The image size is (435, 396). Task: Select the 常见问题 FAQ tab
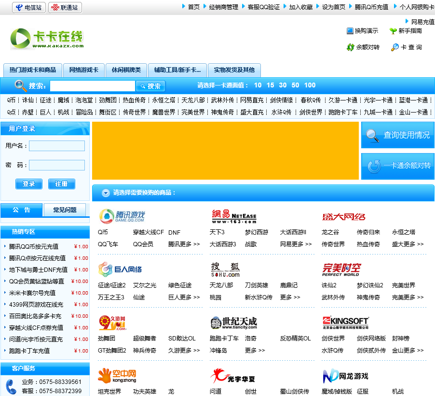point(65,210)
